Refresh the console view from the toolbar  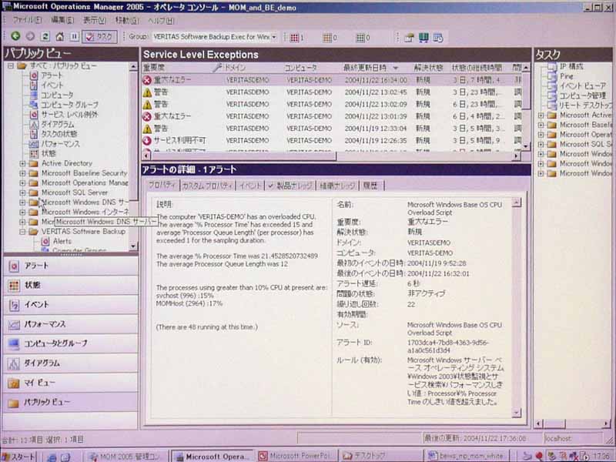pyautogui.click(x=45, y=36)
